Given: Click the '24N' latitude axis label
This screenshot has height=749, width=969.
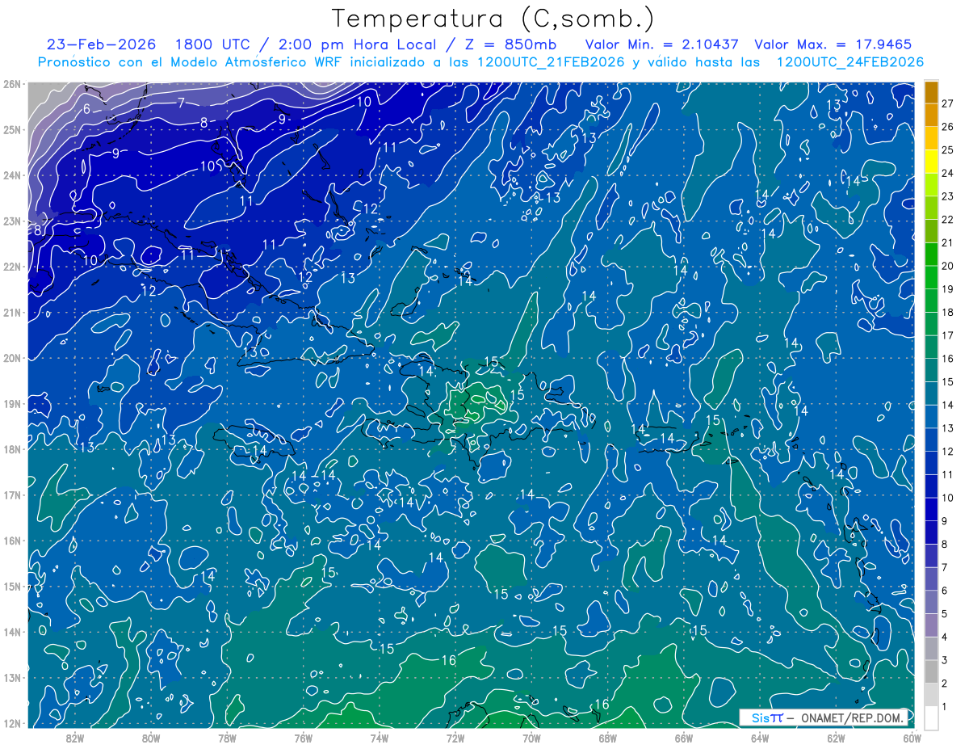Looking at the screenshot, I should point(12,175).
